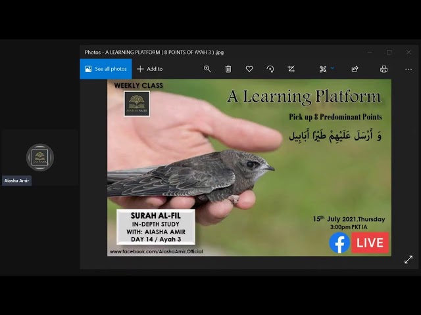Add photo to favorites with heart icon
The image size is (421, 315).
249,69
